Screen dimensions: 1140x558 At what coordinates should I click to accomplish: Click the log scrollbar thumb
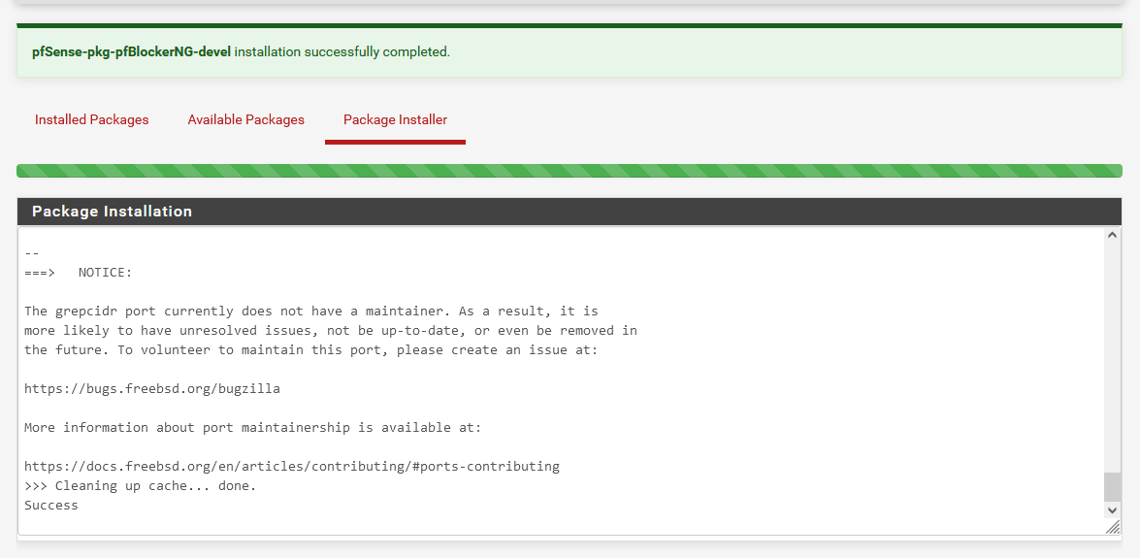coord(1112,487)
